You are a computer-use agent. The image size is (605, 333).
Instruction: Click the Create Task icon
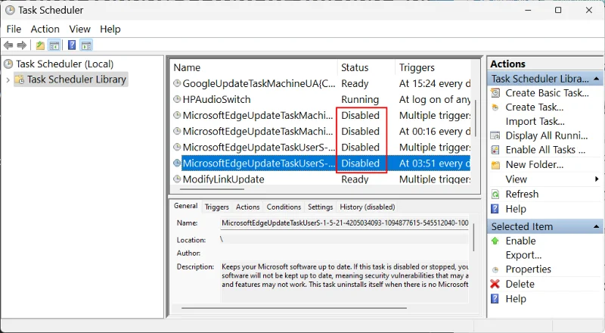(495, 107)
